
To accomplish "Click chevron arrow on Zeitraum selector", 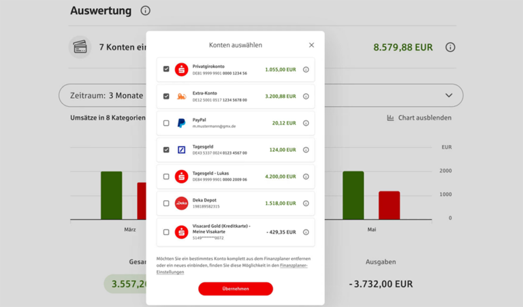I will tap(449, 95).
